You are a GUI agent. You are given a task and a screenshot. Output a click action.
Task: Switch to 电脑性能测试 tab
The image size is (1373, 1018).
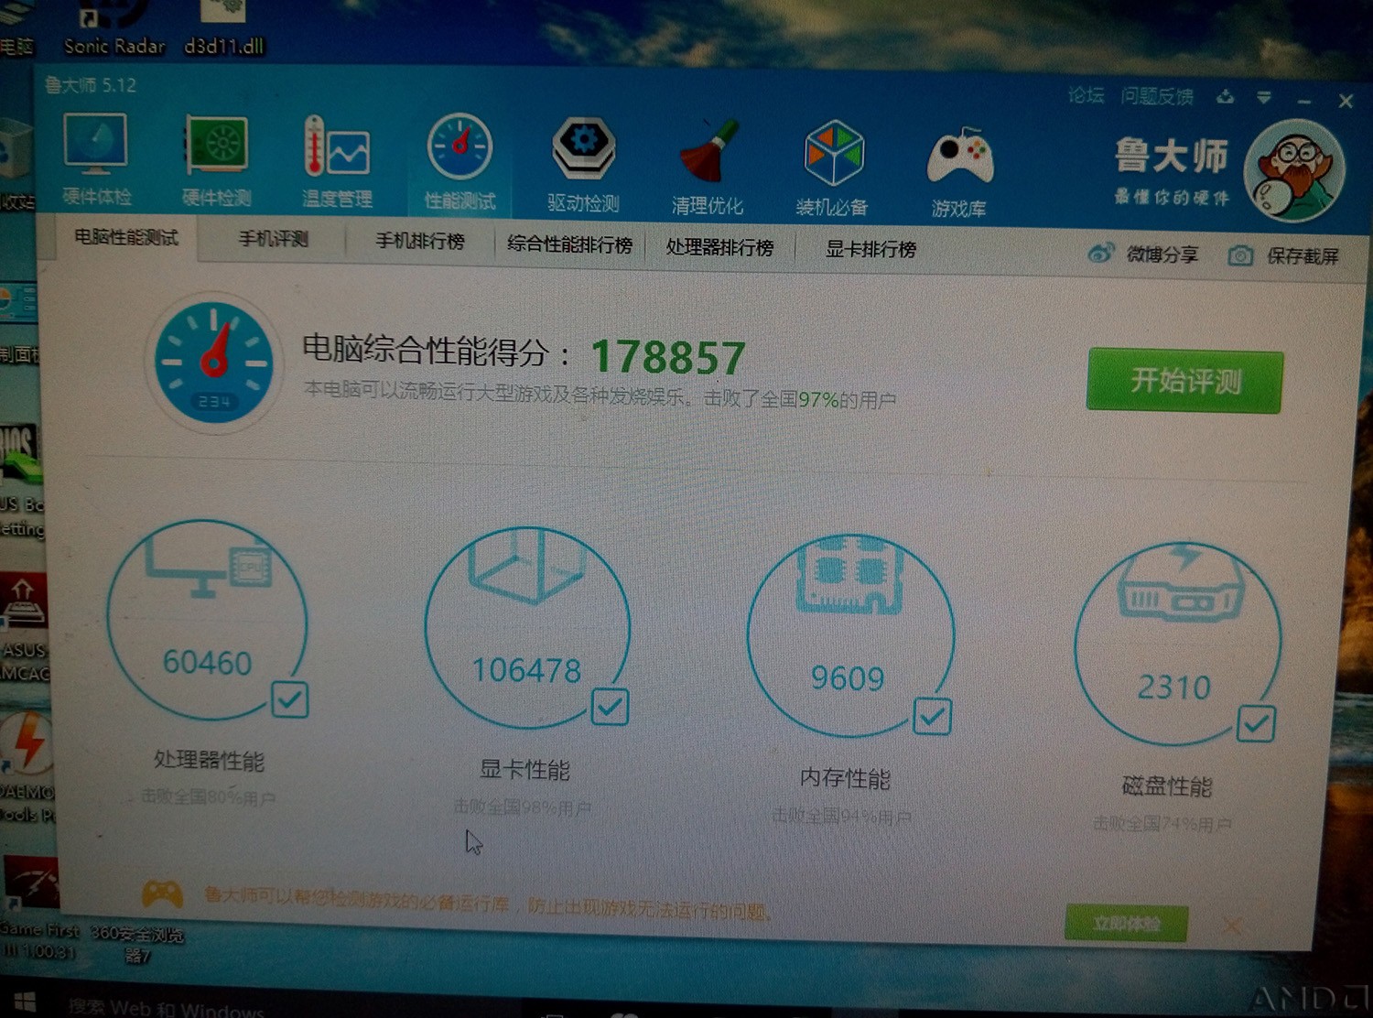(x=126, y=237)
